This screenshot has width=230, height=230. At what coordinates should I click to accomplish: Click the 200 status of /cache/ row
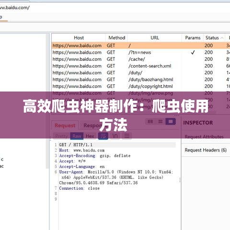(208, 59)
